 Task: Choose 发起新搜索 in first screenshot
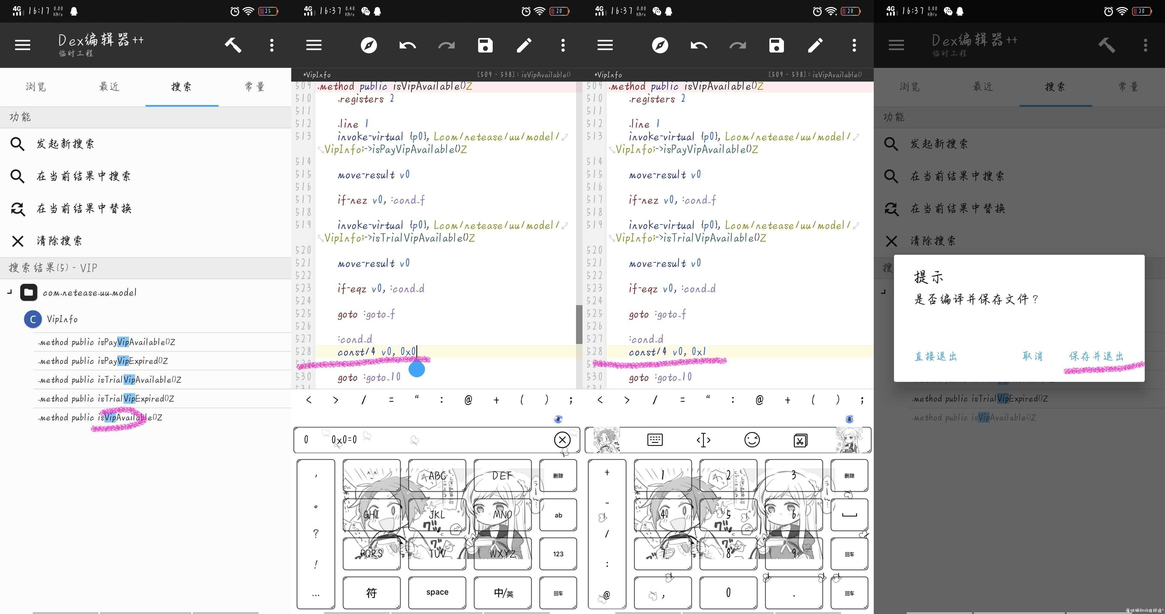(x=146, y=144)
